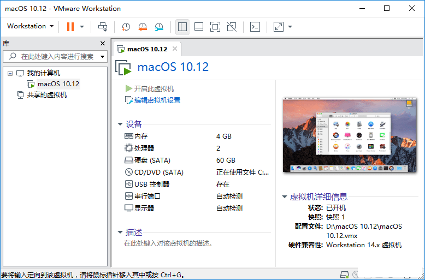Image resolution: width=425 pixels, height=280 pixels.
Task: Click the 编辑虚拟机设置 link
Action: click(x=157, y=100)
